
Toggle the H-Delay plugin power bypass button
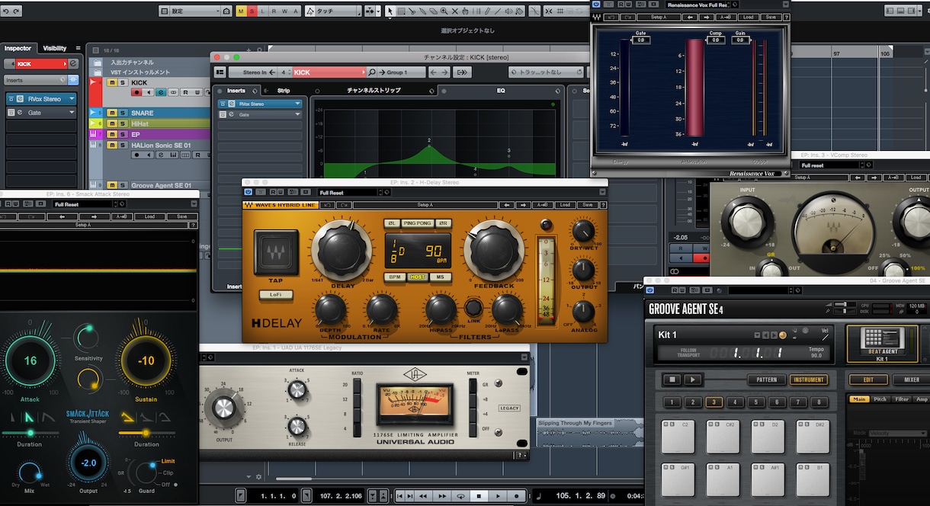(x=249, y=192)
